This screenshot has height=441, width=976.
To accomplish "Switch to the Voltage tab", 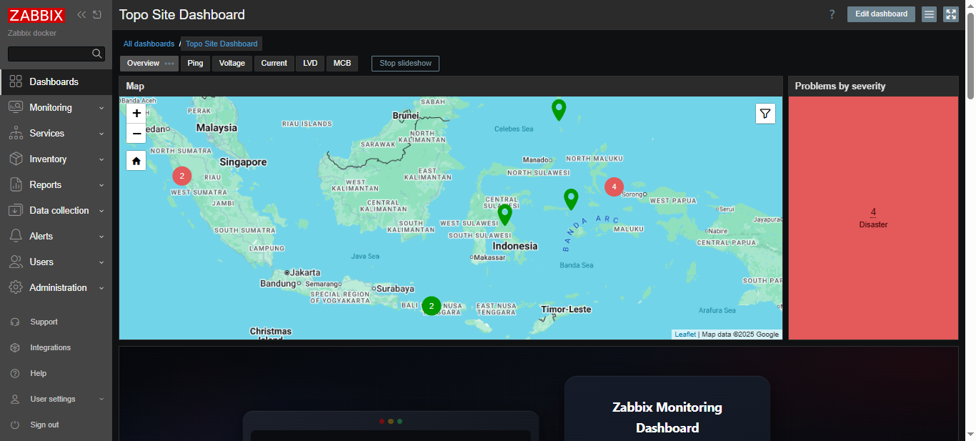I will [x=231, y=64].
